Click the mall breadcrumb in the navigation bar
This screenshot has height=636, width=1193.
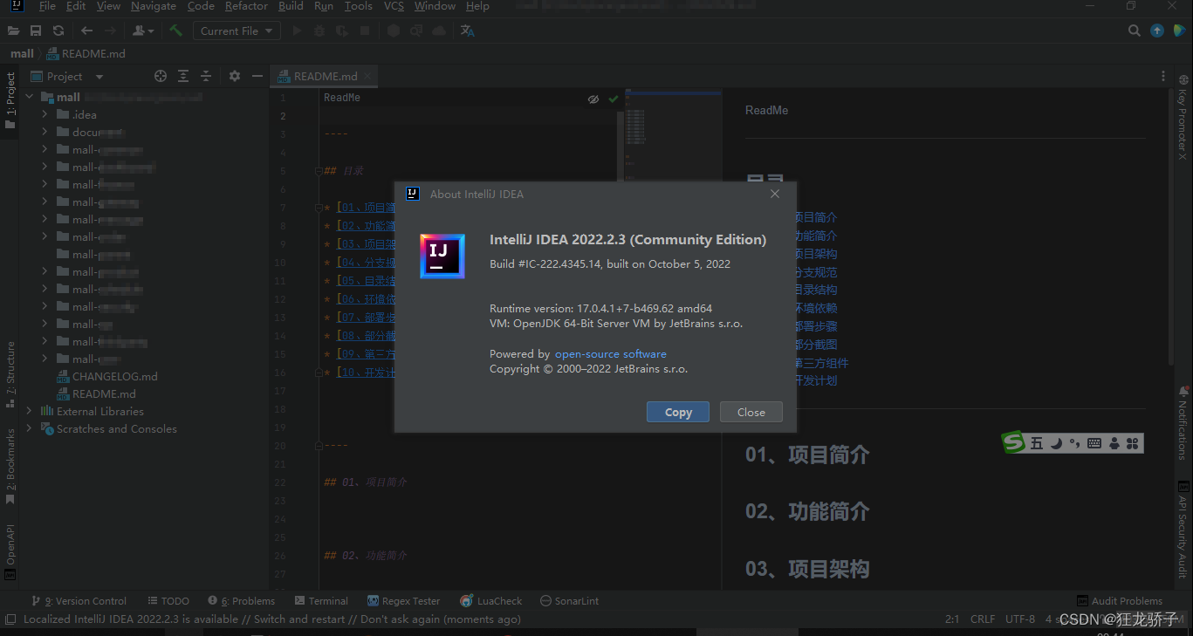tap(22, 53)
